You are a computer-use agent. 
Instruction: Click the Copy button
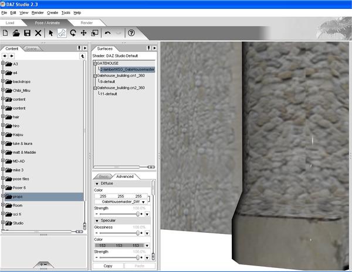click(x=108, y=266)
